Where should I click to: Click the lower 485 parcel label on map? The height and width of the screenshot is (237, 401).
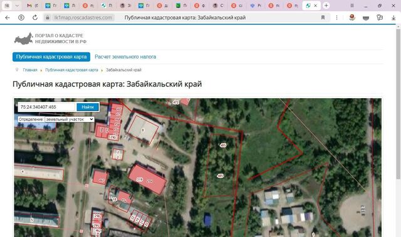220,176
